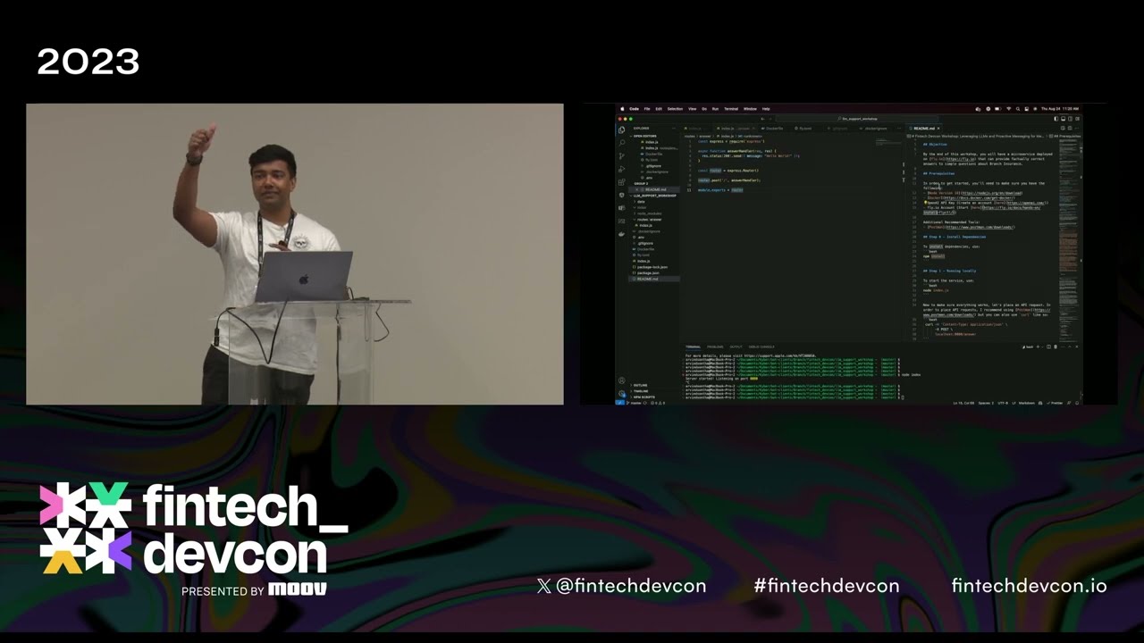Click the Prettier status bar item
The width and height of the screenshot is (1144, 643).
1055,403
